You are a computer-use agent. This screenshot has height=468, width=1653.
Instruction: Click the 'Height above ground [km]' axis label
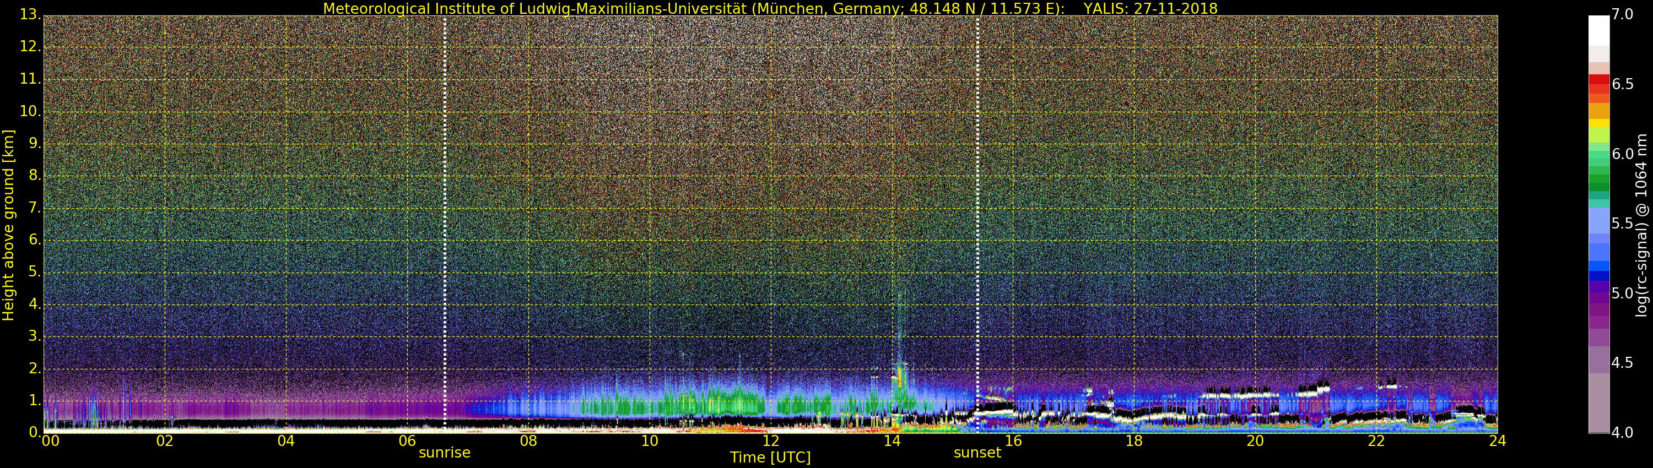[x=8, y=225]
